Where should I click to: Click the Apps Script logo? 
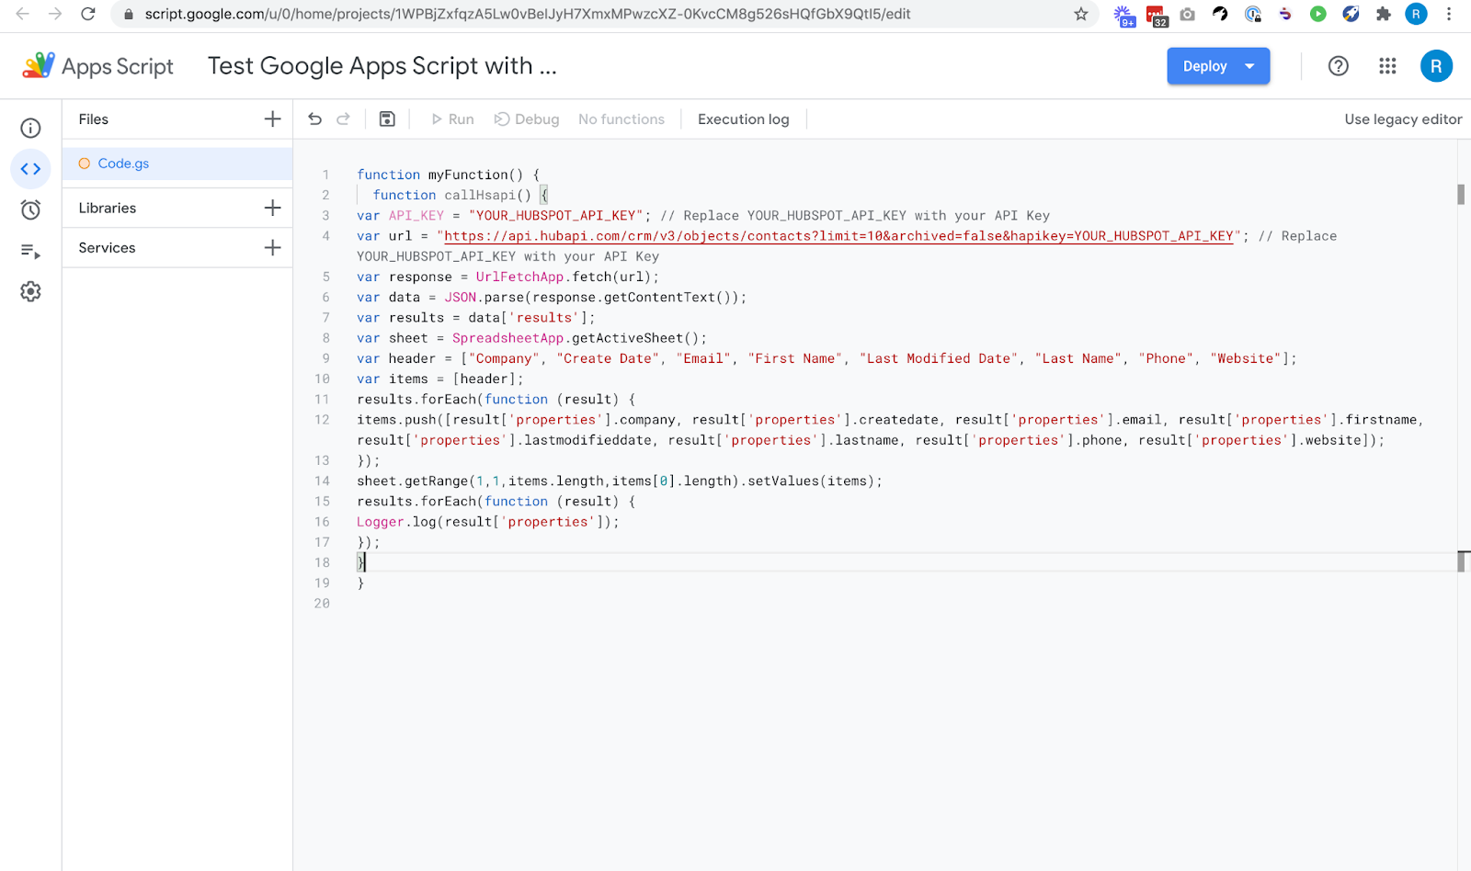pos(97,66)
